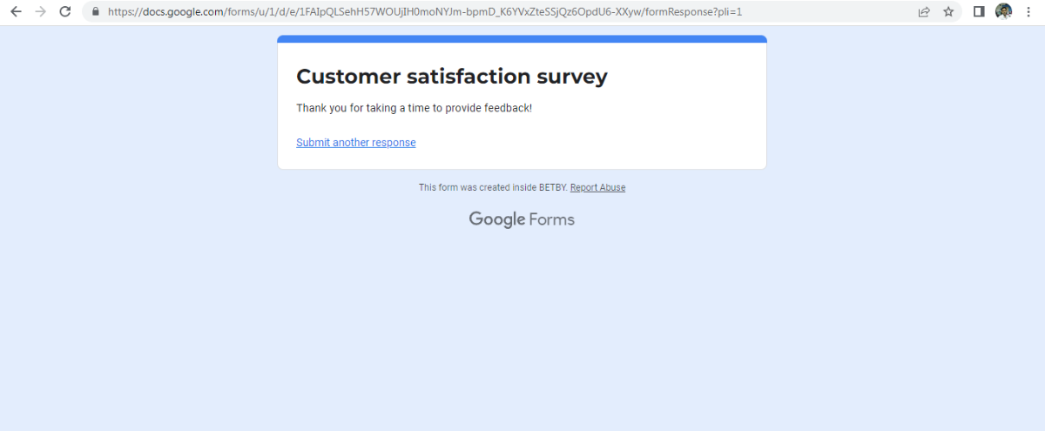The height and width of the screenshot is (431, 1045).
Task: Share this page using the share icon
Action: tap(924, 12)
